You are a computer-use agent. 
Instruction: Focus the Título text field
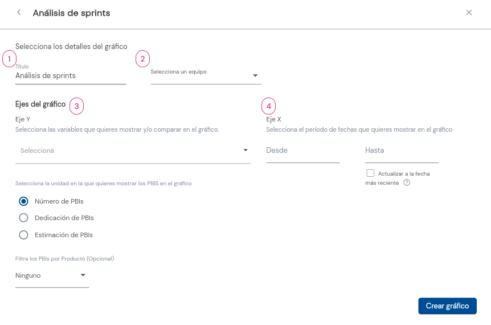coord(71,74)
